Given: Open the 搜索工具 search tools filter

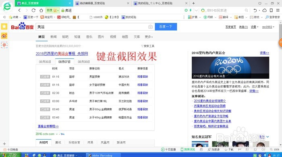Looking at the screenshot, I should click(x=148, y=46).
